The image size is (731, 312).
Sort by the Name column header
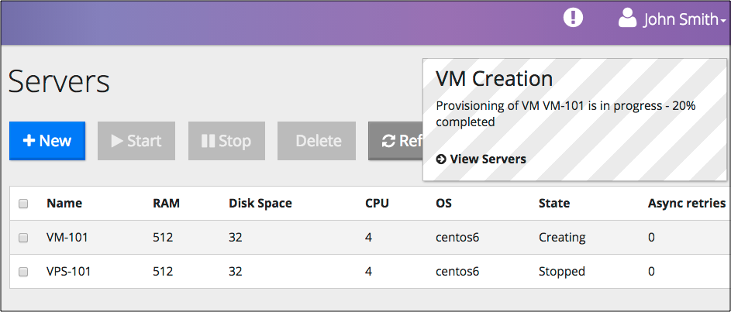(x=64, y=204)
